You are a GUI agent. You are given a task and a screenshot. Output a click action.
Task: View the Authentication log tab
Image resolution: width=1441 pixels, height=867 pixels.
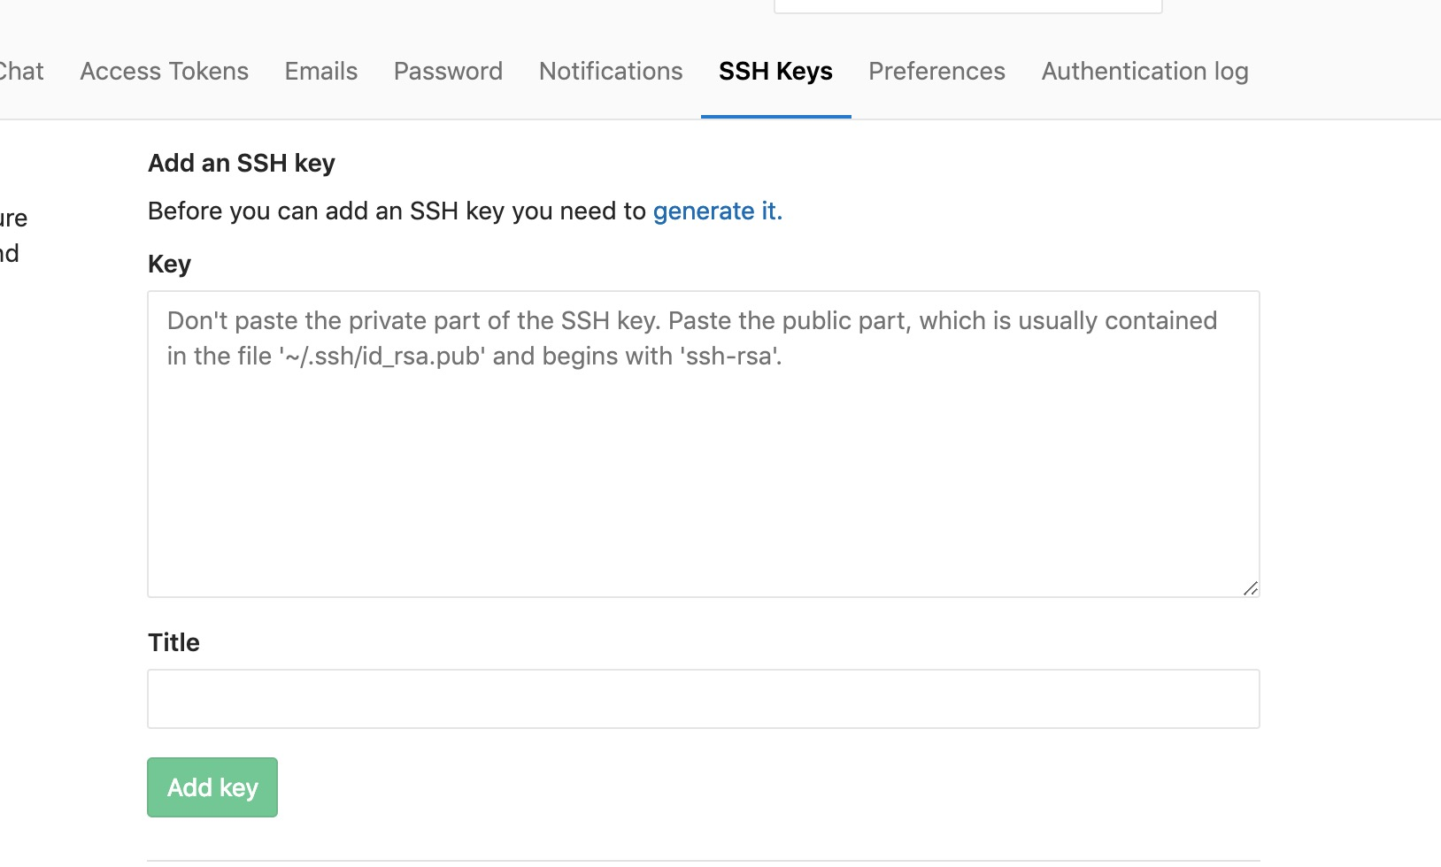[x=1144, y=71]
